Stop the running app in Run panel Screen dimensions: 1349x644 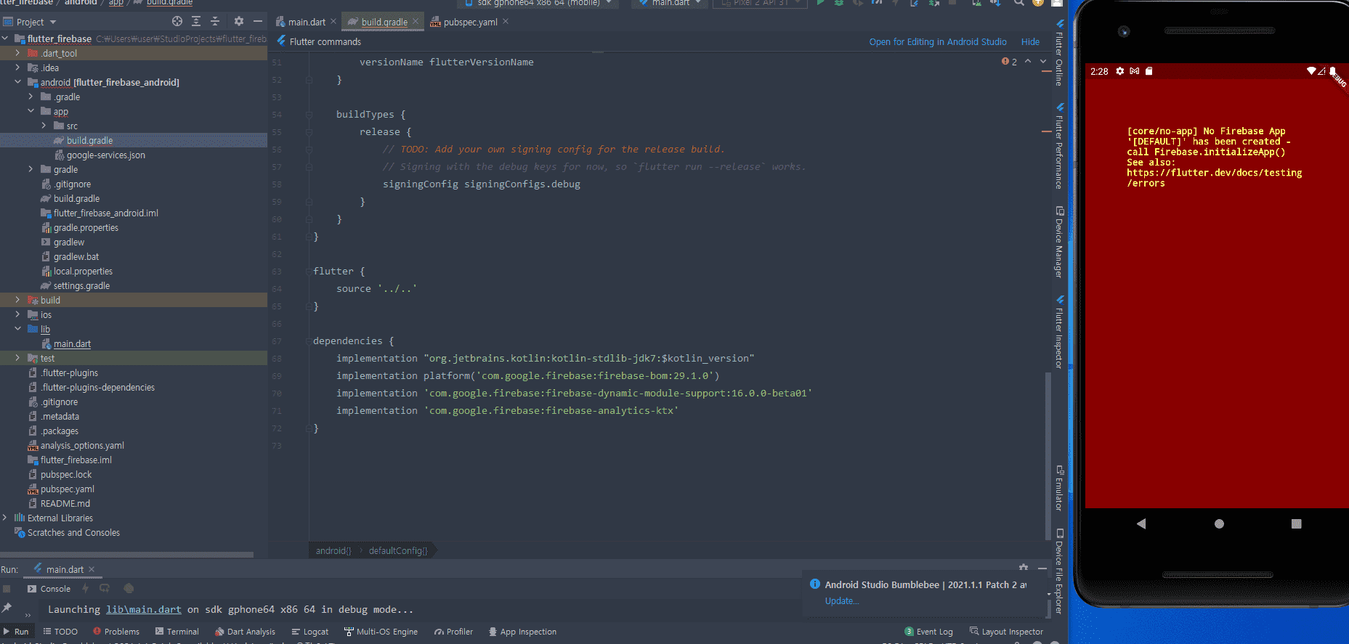click(7, 589)
